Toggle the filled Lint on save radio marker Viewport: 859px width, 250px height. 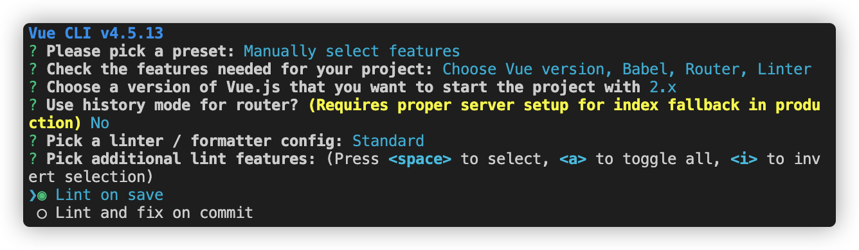tap(42, 196)
